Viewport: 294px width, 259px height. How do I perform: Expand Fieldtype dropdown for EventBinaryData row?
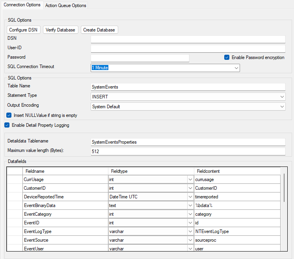191,205
